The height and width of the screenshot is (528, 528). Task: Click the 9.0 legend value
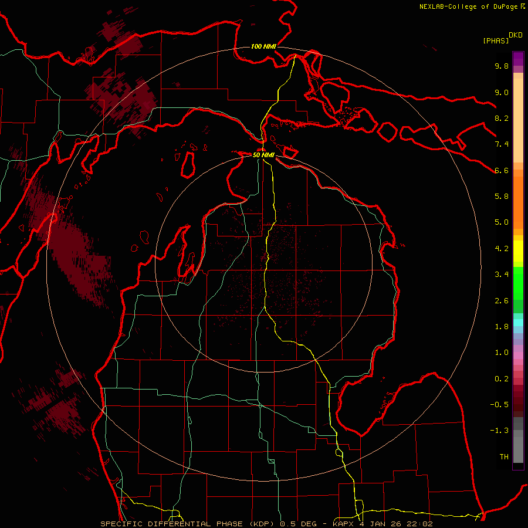[502, 92]
